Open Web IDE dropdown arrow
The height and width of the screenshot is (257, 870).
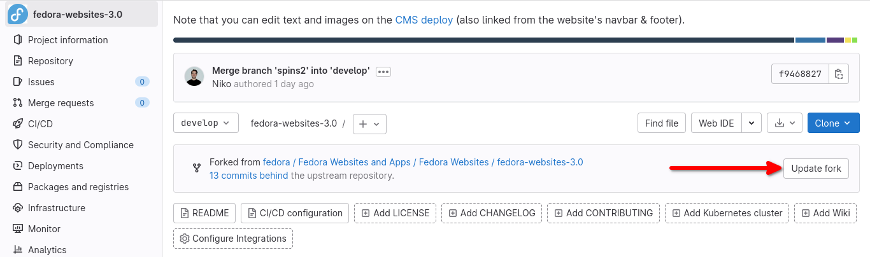click(752, 123)
